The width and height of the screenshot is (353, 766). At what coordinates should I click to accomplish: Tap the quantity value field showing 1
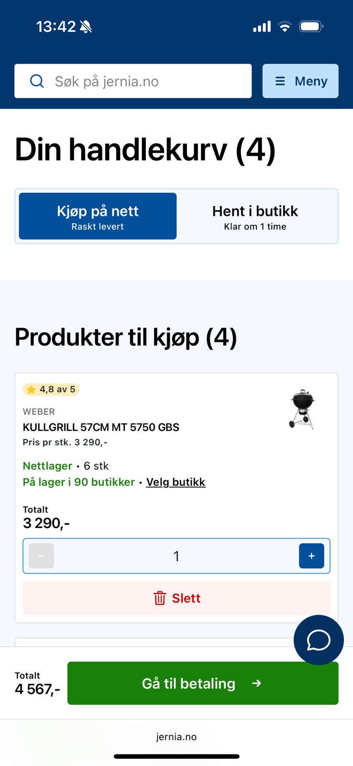click(x=176, y=556)
